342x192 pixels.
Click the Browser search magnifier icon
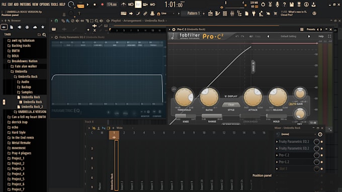pyautogui.click(x=44, y=35)
